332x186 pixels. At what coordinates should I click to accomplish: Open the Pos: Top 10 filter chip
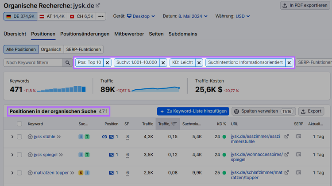click(x=89, y=63)
